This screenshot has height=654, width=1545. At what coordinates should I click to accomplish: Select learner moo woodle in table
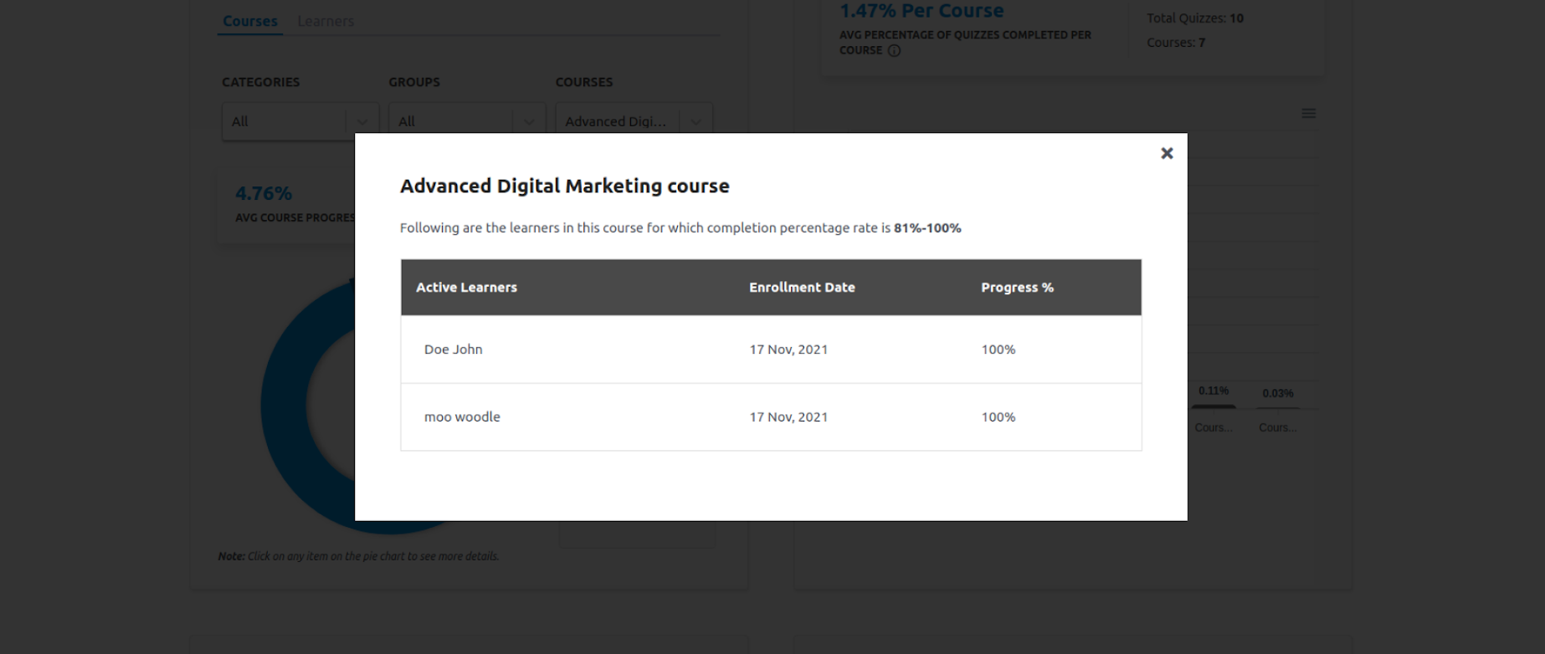point(462,416)
